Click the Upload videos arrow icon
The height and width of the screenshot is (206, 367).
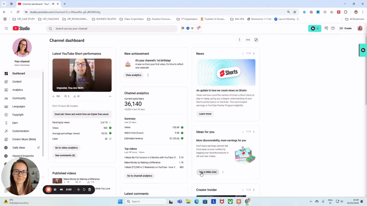(239, 40)
